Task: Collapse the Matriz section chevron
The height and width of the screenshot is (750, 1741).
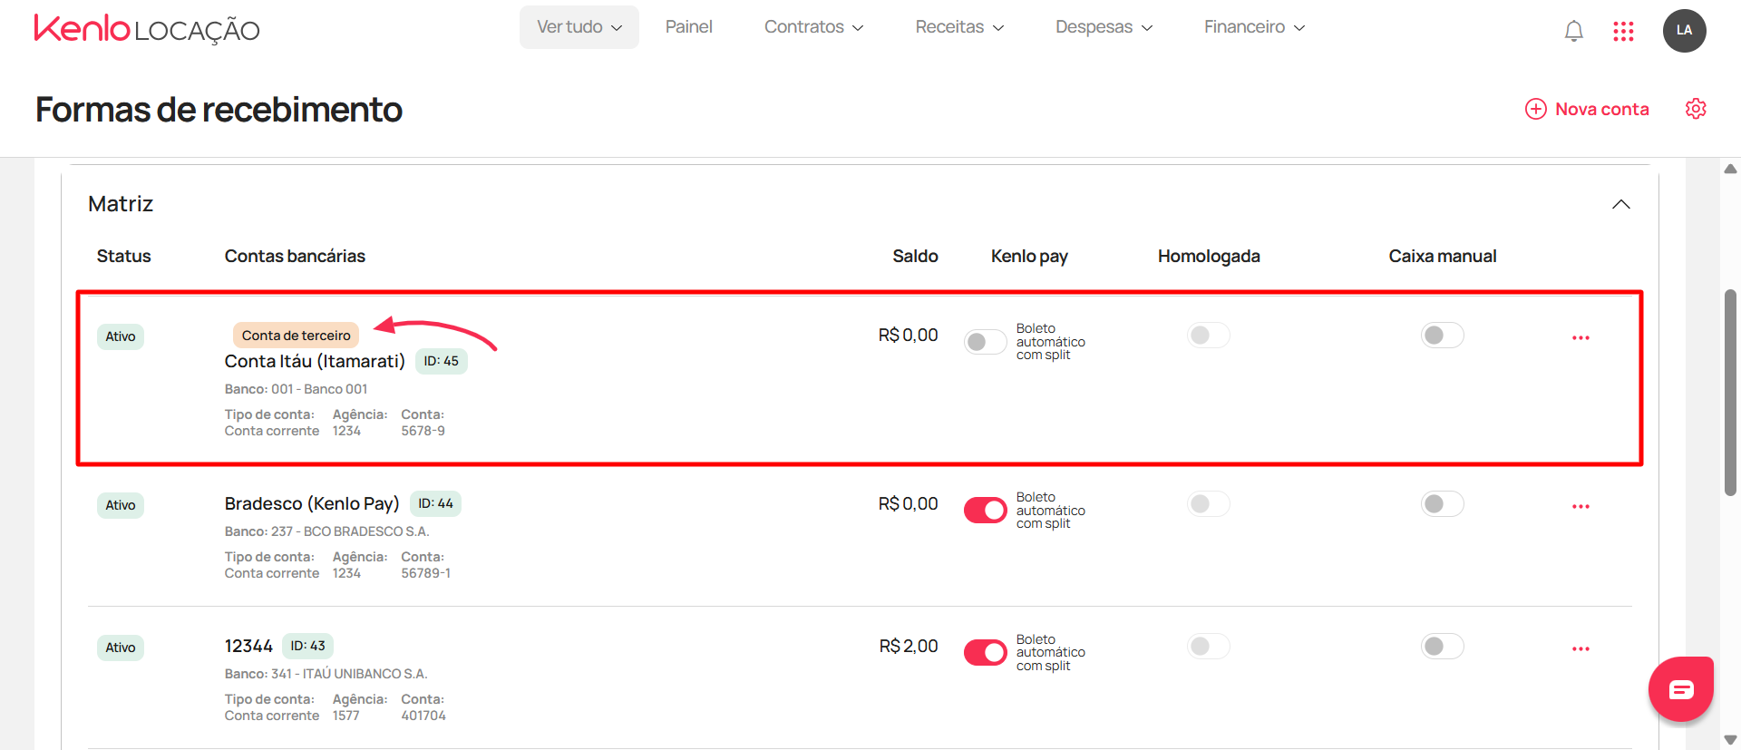Action: click(1621, 204)
